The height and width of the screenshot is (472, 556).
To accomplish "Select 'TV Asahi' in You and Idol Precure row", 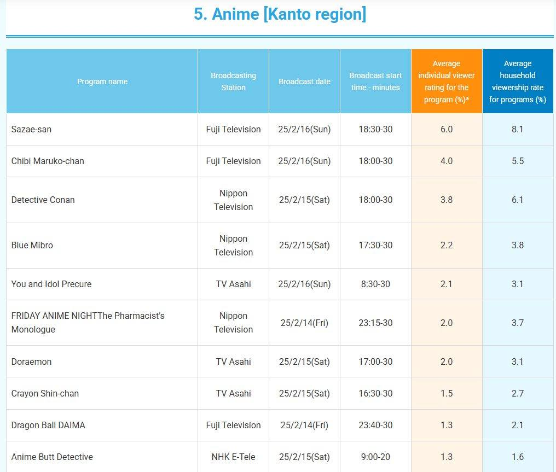I will click(x=233, y=284).
